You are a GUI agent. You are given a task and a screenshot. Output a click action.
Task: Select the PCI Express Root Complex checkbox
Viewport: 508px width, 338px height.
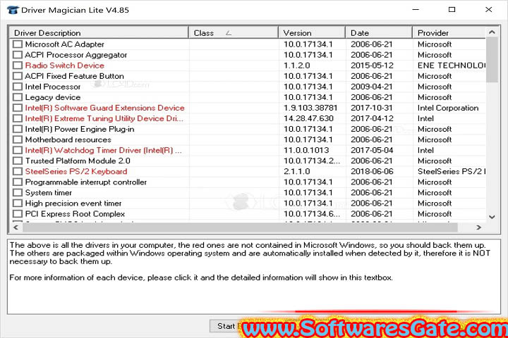point(18,214)
